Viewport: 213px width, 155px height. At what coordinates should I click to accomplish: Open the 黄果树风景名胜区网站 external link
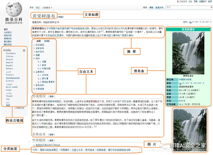[47, 145]
